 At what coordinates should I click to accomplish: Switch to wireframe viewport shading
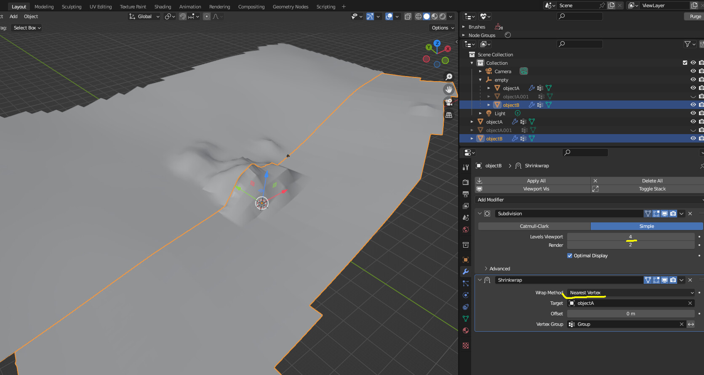tap(419, 16)
